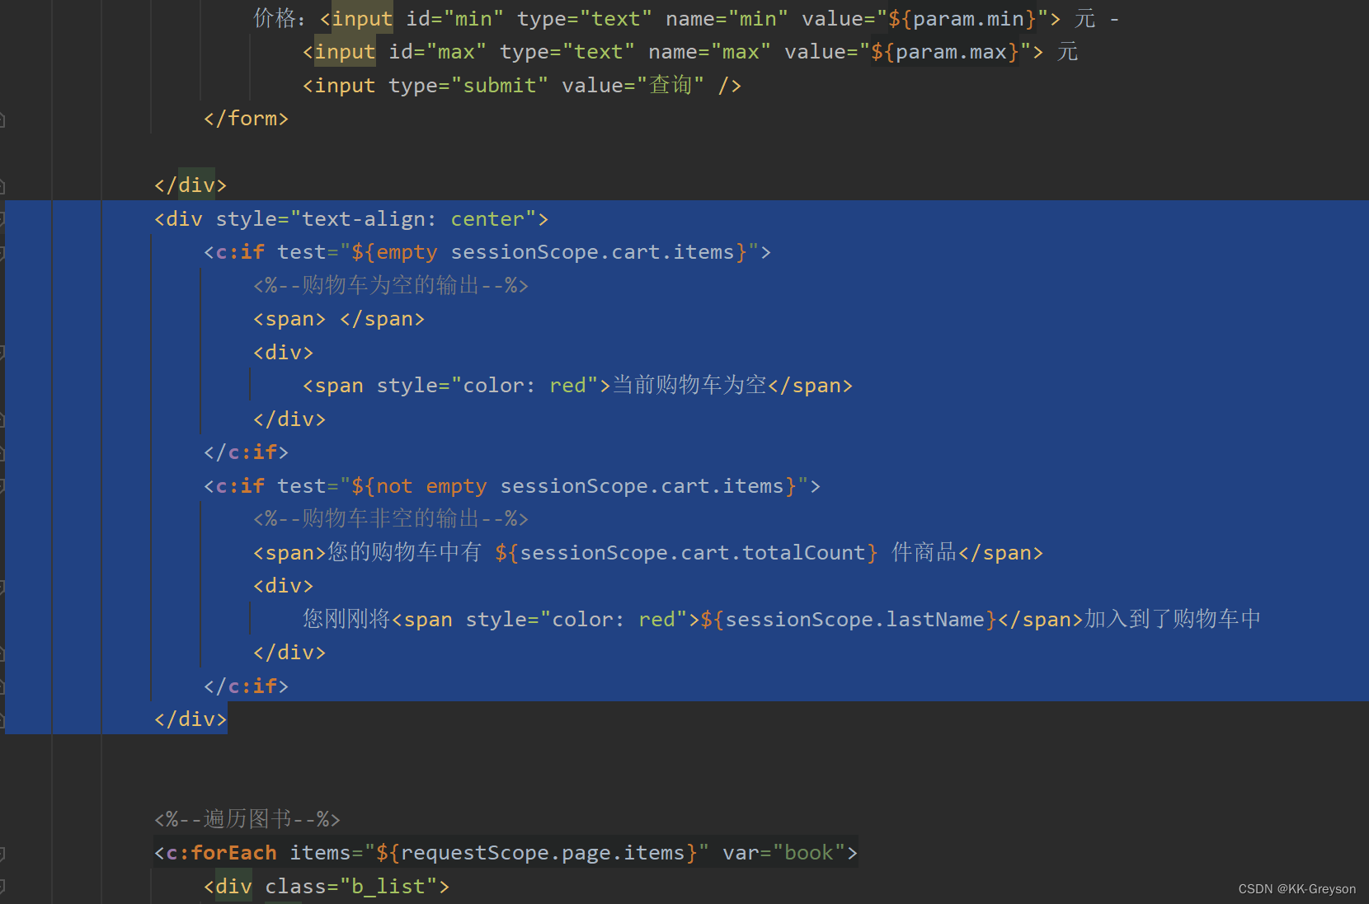Click the text '当前购物车为空'

tap(689, 385)
